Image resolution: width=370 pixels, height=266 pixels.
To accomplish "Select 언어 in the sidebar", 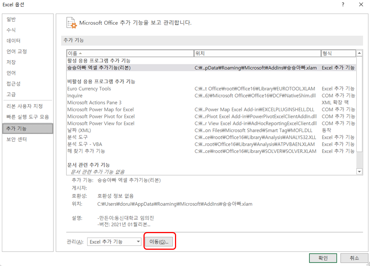I will coord(27,73).
